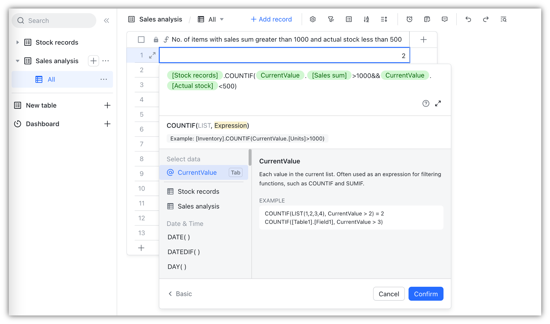The height and width of the screenshot is (324, 550).
Task: Select the cell showing value 2
Action: click(284, 55)
